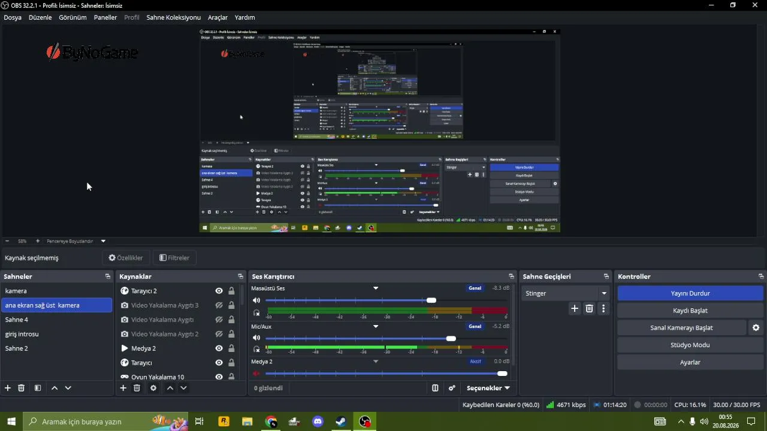Enable Stüdyo Modu

pos(690,345)
